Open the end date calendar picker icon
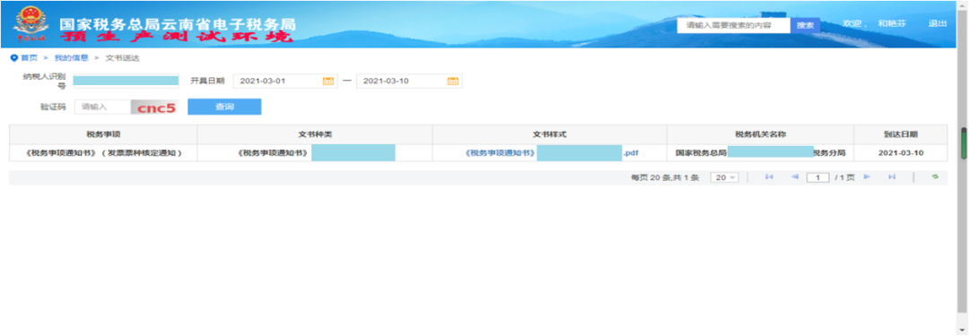This screenshot has height=336, width=969. click(x=452, y=82)
